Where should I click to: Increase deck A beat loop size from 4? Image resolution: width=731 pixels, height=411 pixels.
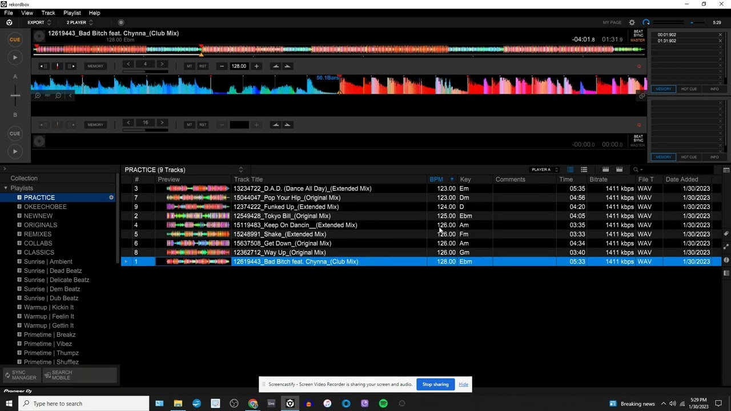coord(162,65)
